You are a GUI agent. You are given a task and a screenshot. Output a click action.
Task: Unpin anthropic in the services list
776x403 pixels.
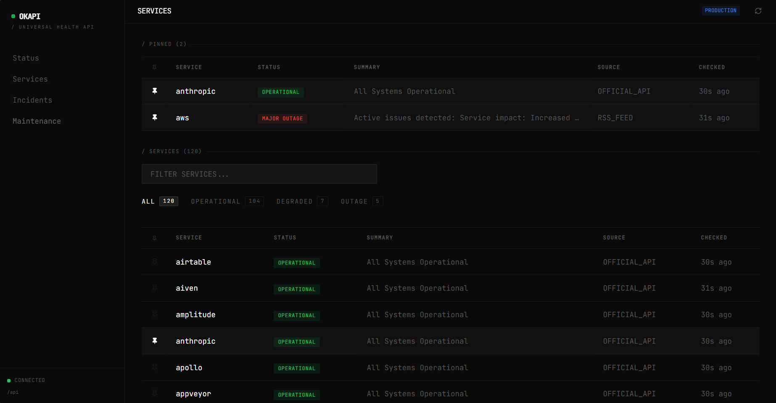pyautogui.click(x=155, y=341)
